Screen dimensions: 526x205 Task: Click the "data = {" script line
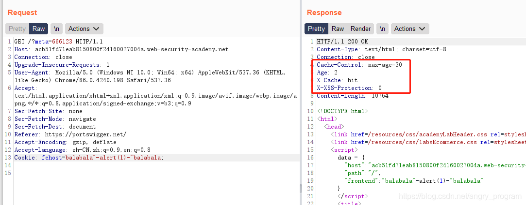(x=351, y=157)
